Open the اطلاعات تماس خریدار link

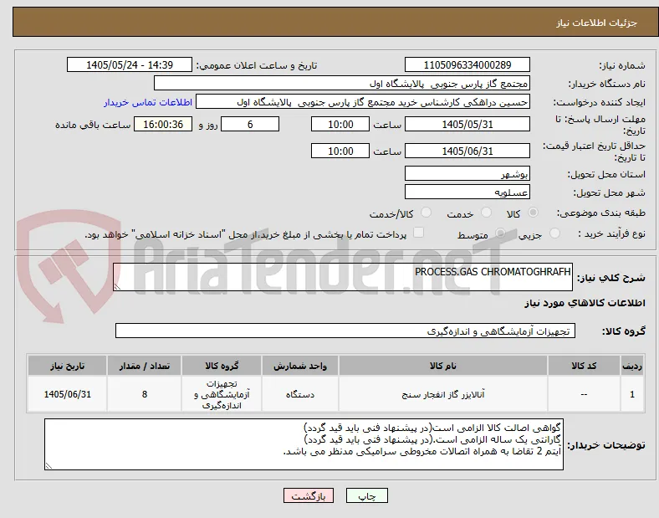148,102
